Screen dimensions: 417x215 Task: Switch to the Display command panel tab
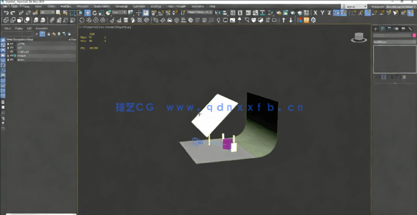click(x=403, y=29)
